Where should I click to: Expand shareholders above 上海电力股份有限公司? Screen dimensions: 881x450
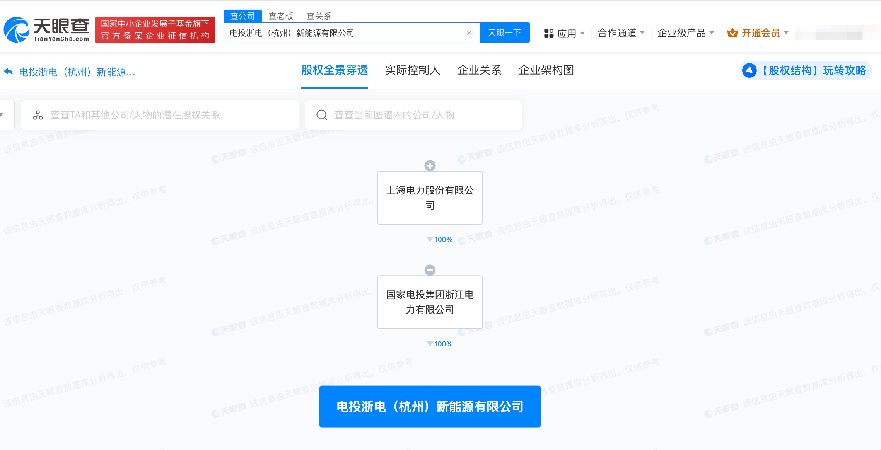pos(430,166)
